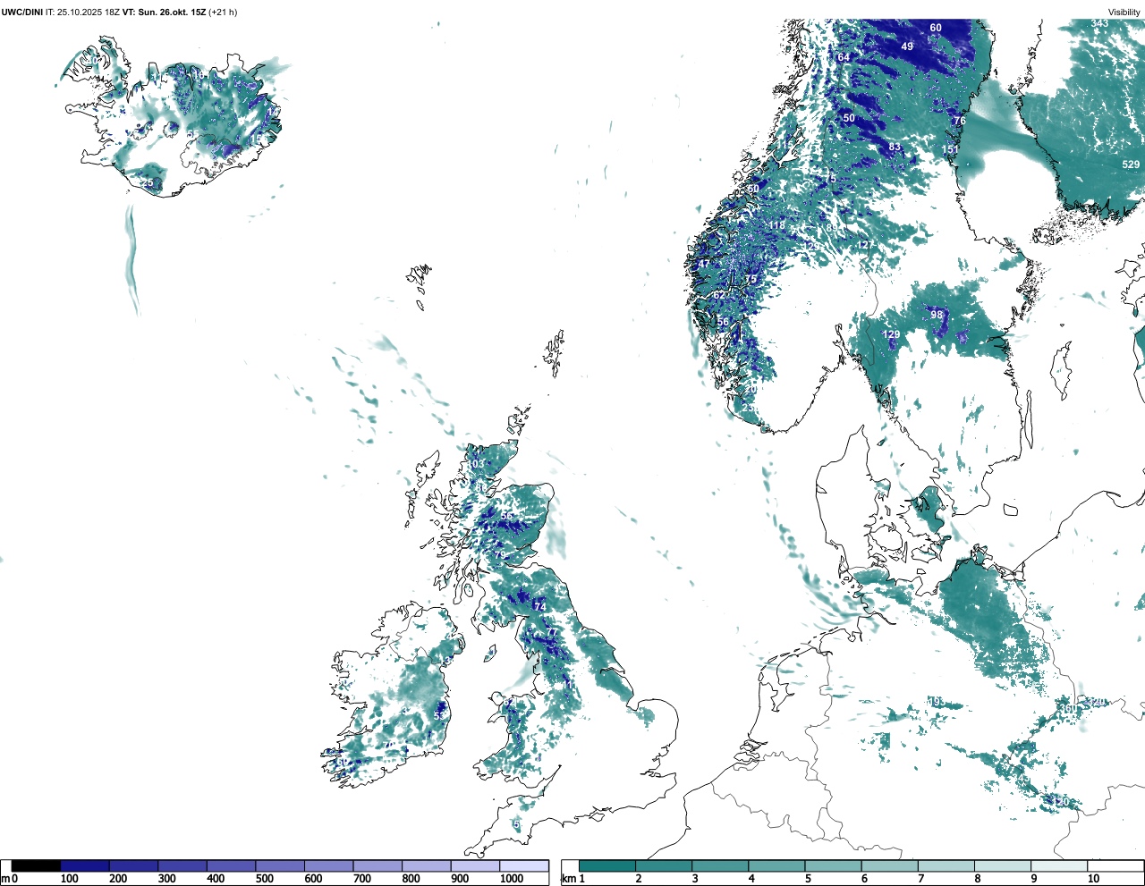Click the '56' visibility value over western Norway
Image resolution: width=1145 pixels, height=886 pixels.
723,322
